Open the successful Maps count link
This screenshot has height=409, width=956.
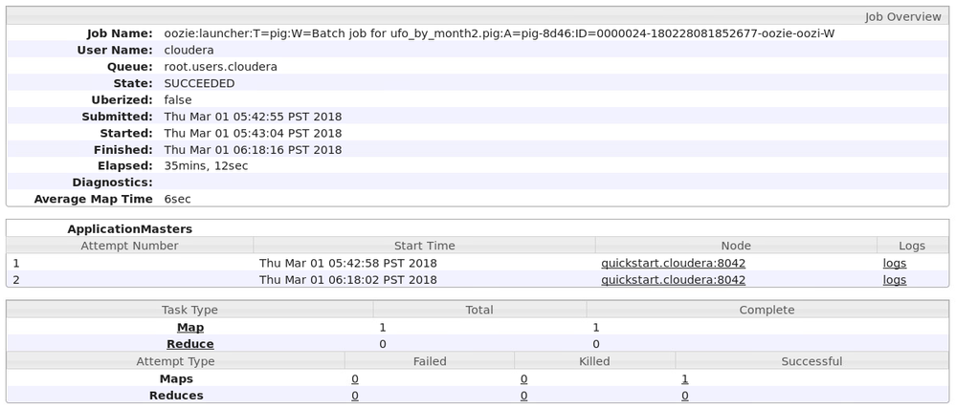tap(684, 378)
